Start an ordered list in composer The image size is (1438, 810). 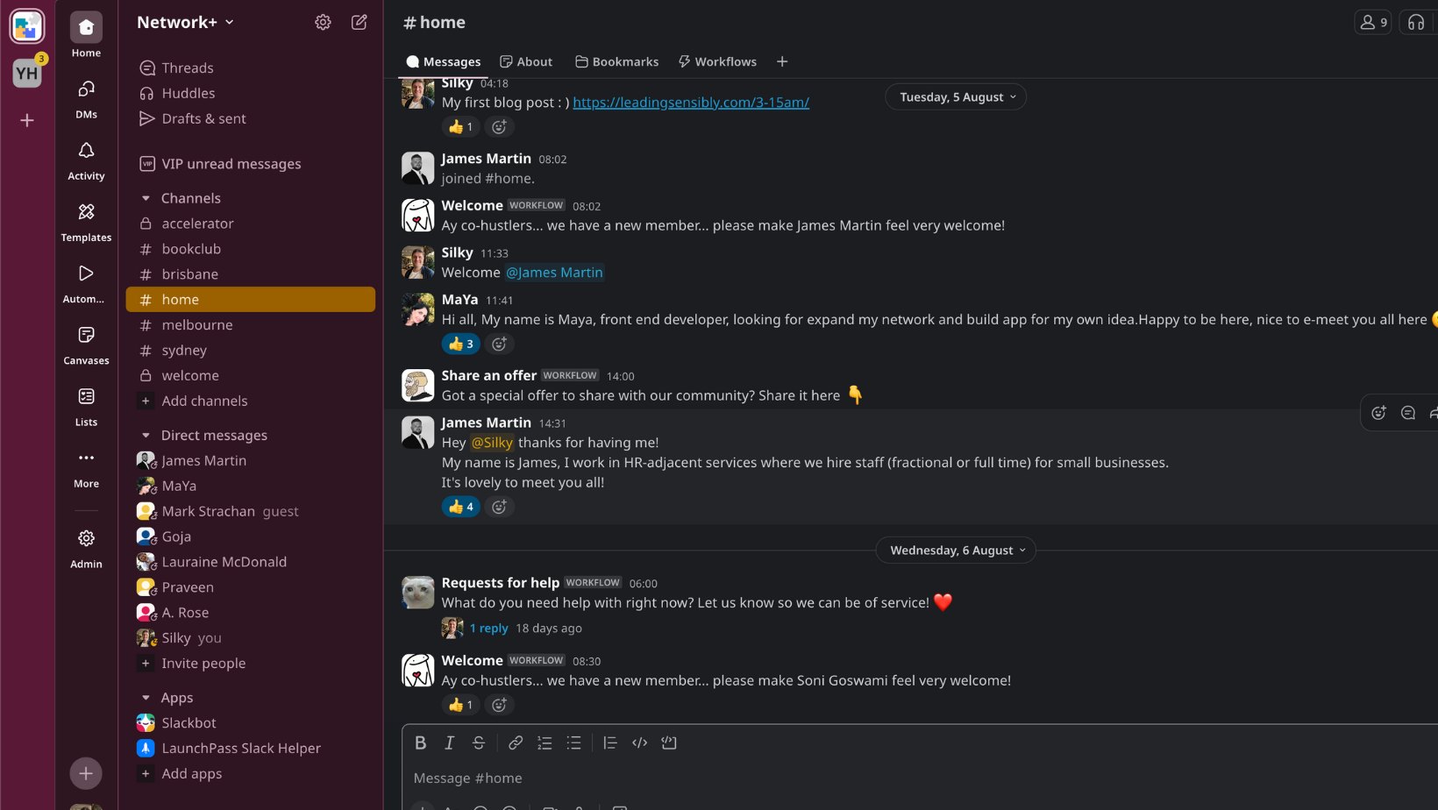(x=545, y=742)
